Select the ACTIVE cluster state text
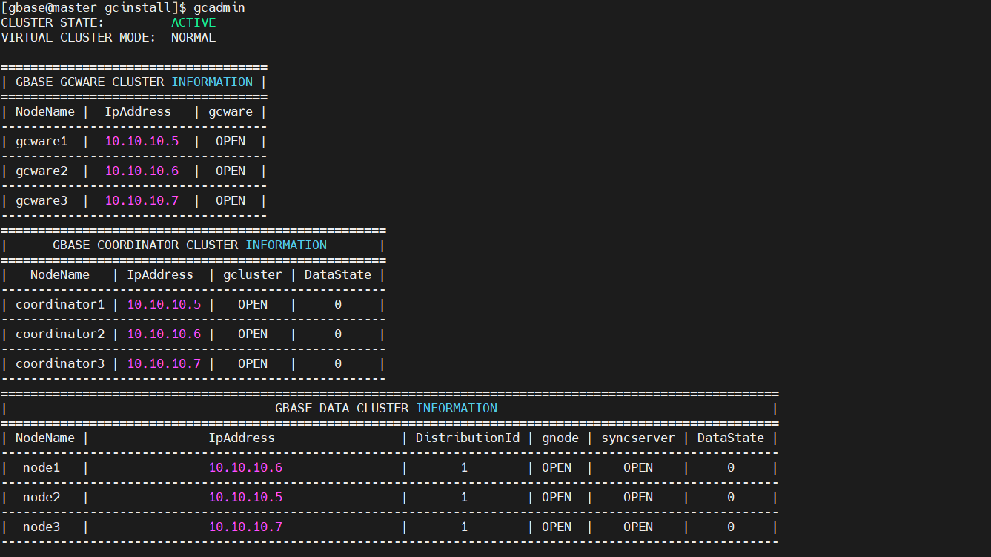This screenshot has height=557, width=991. click(x=193, y=22)
